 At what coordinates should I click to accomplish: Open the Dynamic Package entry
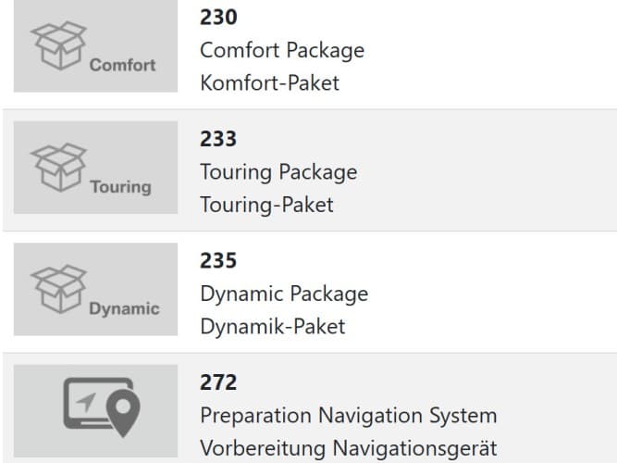coord(284,294)
